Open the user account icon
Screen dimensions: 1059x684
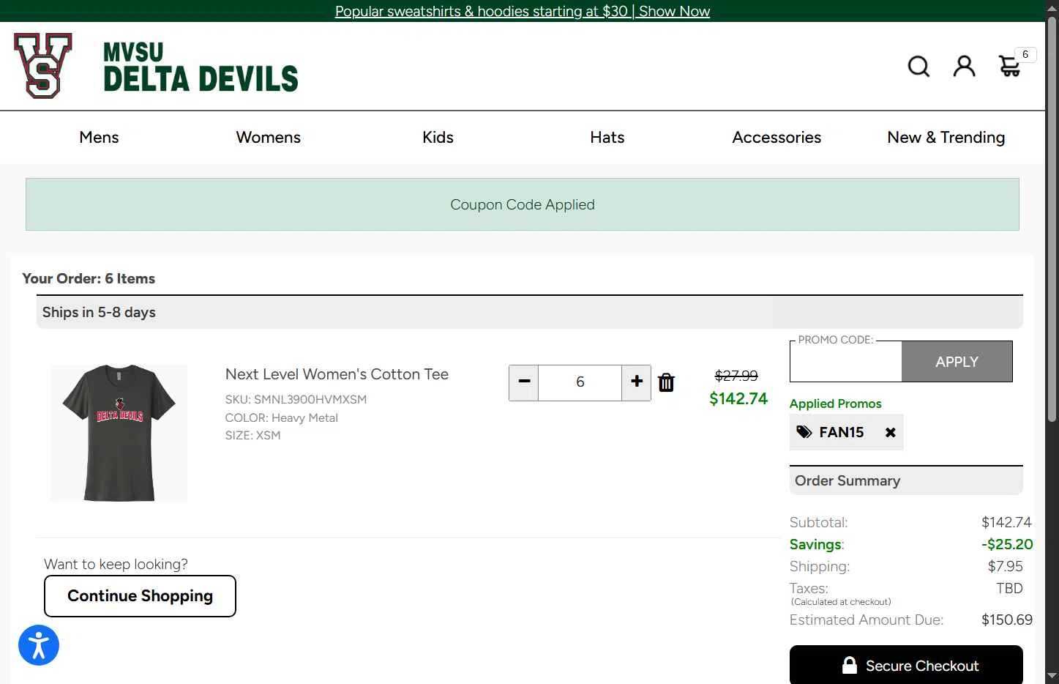click(965, 66)
